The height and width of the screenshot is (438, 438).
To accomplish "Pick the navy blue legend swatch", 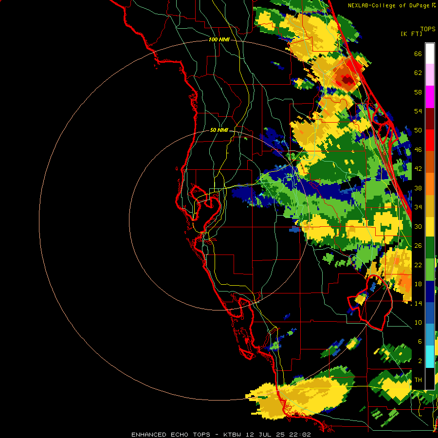I will [x=430, y=292].
